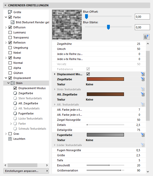Select Alt. Texturdetails circle in tree

(x=15, y=108)
